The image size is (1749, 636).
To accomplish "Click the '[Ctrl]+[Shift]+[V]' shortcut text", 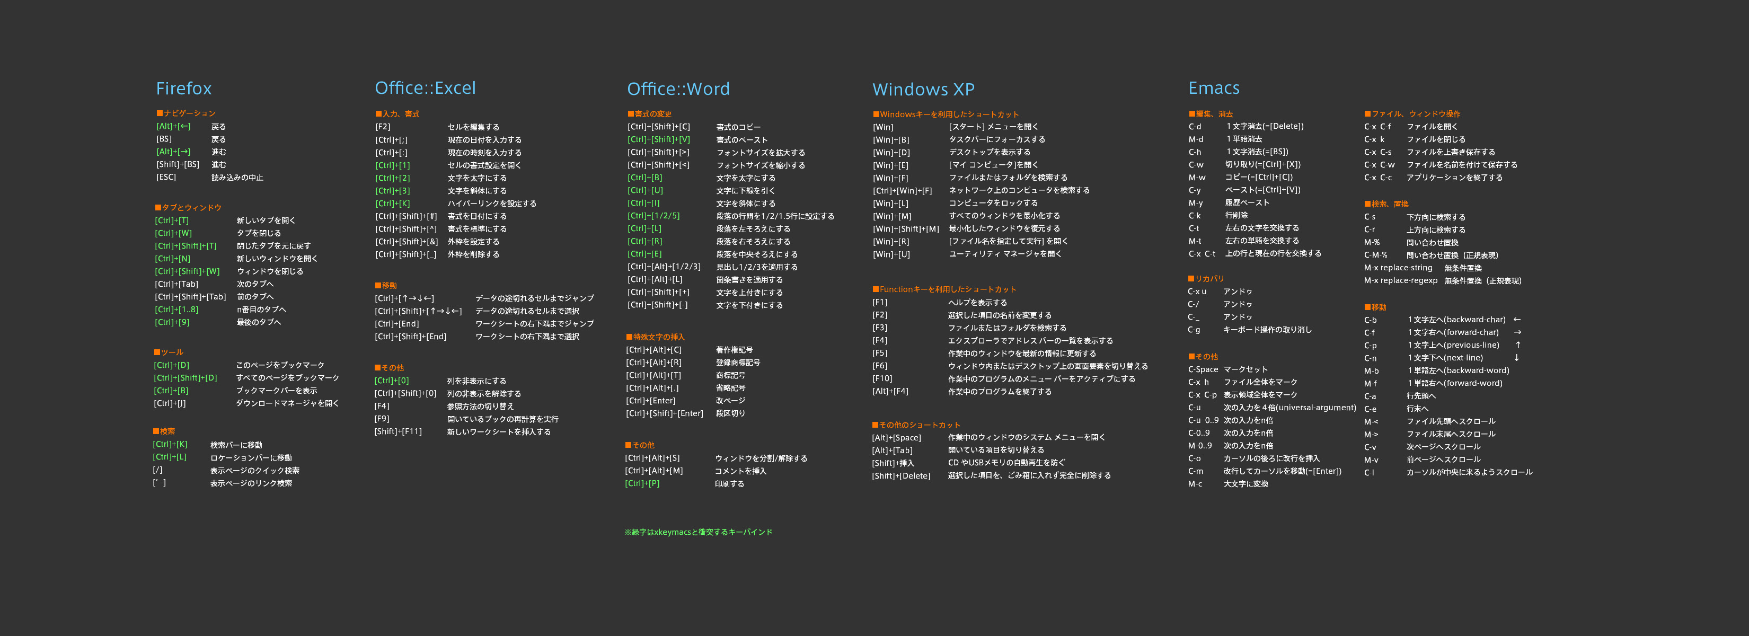I will (659, 139).
